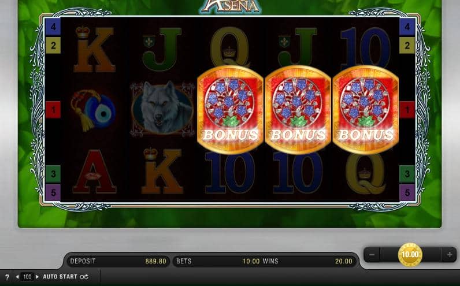Viewport: 460px width, 286px height.
Task: Select payline 2 marker on left side
Action: [53, 46]
